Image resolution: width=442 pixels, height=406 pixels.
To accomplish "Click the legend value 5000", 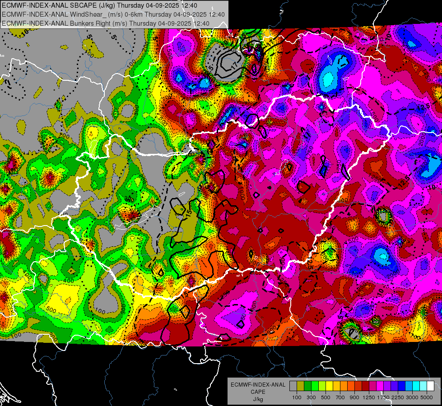I will point(427,397).
